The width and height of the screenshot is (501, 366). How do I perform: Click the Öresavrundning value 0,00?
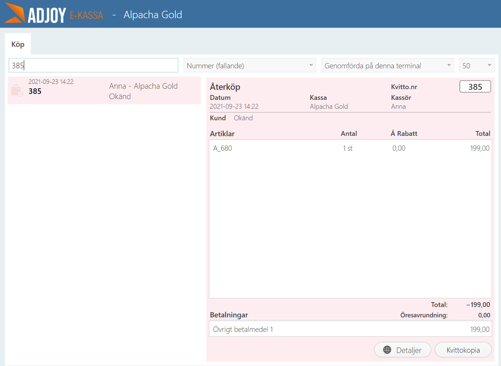click(484, 315)
